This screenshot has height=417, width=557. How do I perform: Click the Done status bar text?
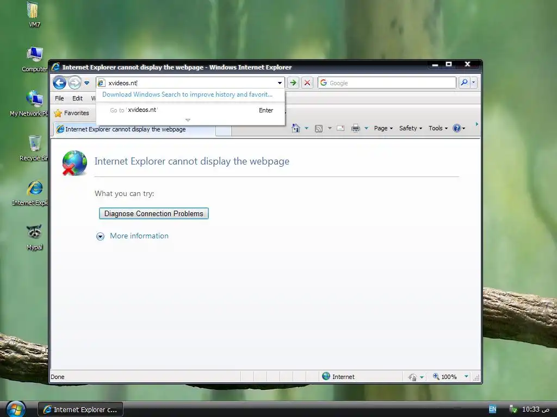pos(58,377)
